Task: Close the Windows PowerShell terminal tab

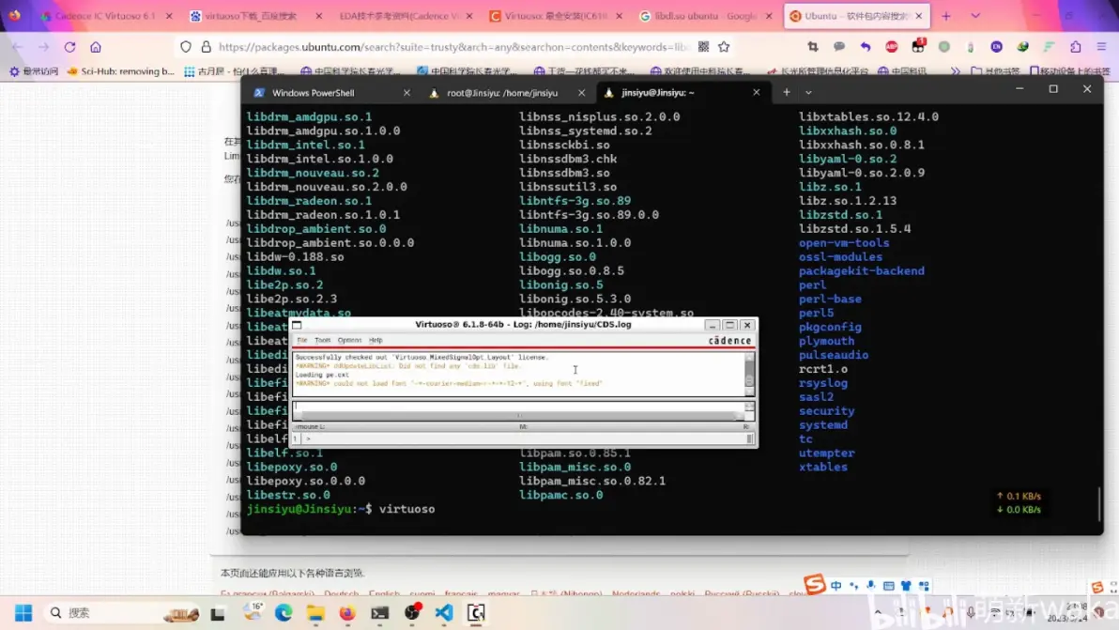Action: 406,93
